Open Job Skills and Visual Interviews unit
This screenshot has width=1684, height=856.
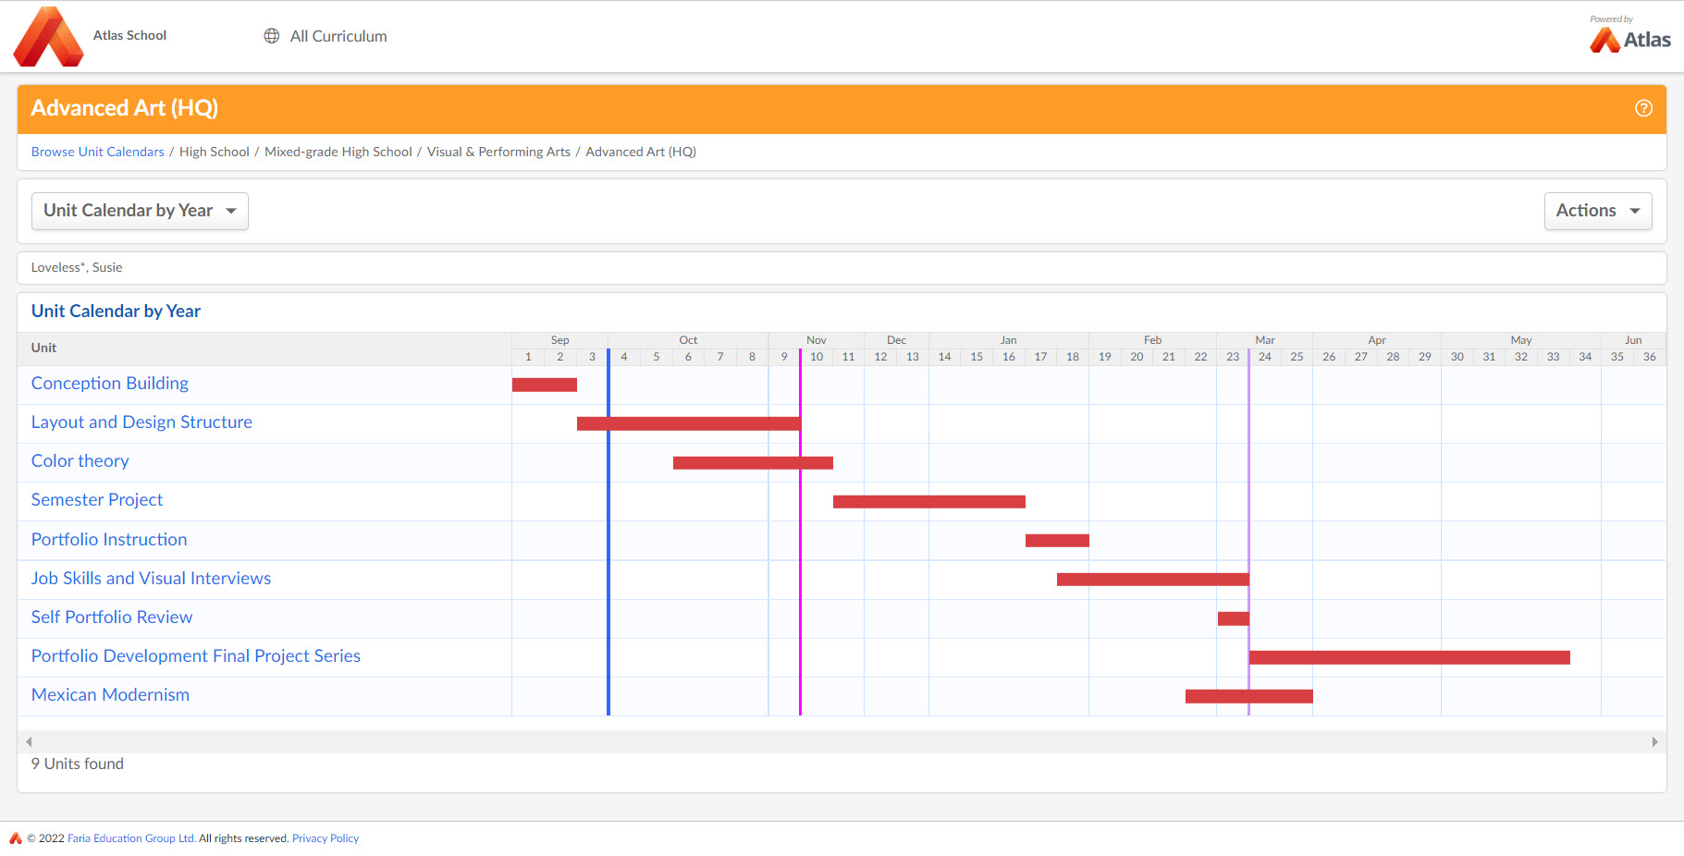[x=151, y=578]
